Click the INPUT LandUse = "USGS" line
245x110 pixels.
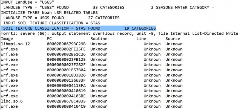pos(28,2)
